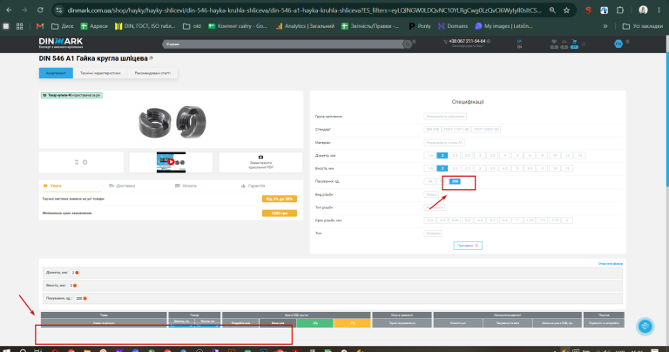Click Очистити фільтр link

pyautogui.click(x=610, y=264)
